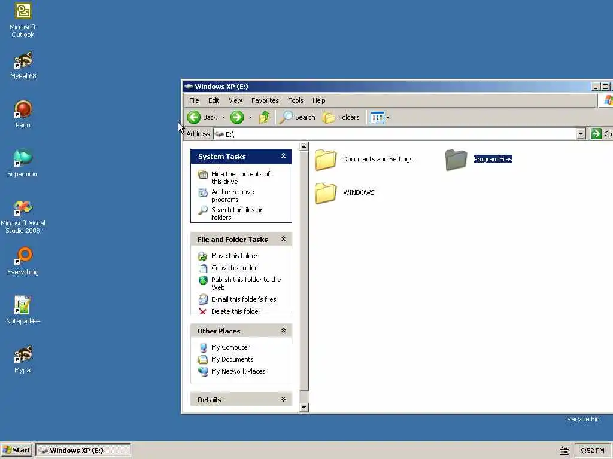
Task: Click into the Address field showing E:\
Action: (x=395, y=134)
